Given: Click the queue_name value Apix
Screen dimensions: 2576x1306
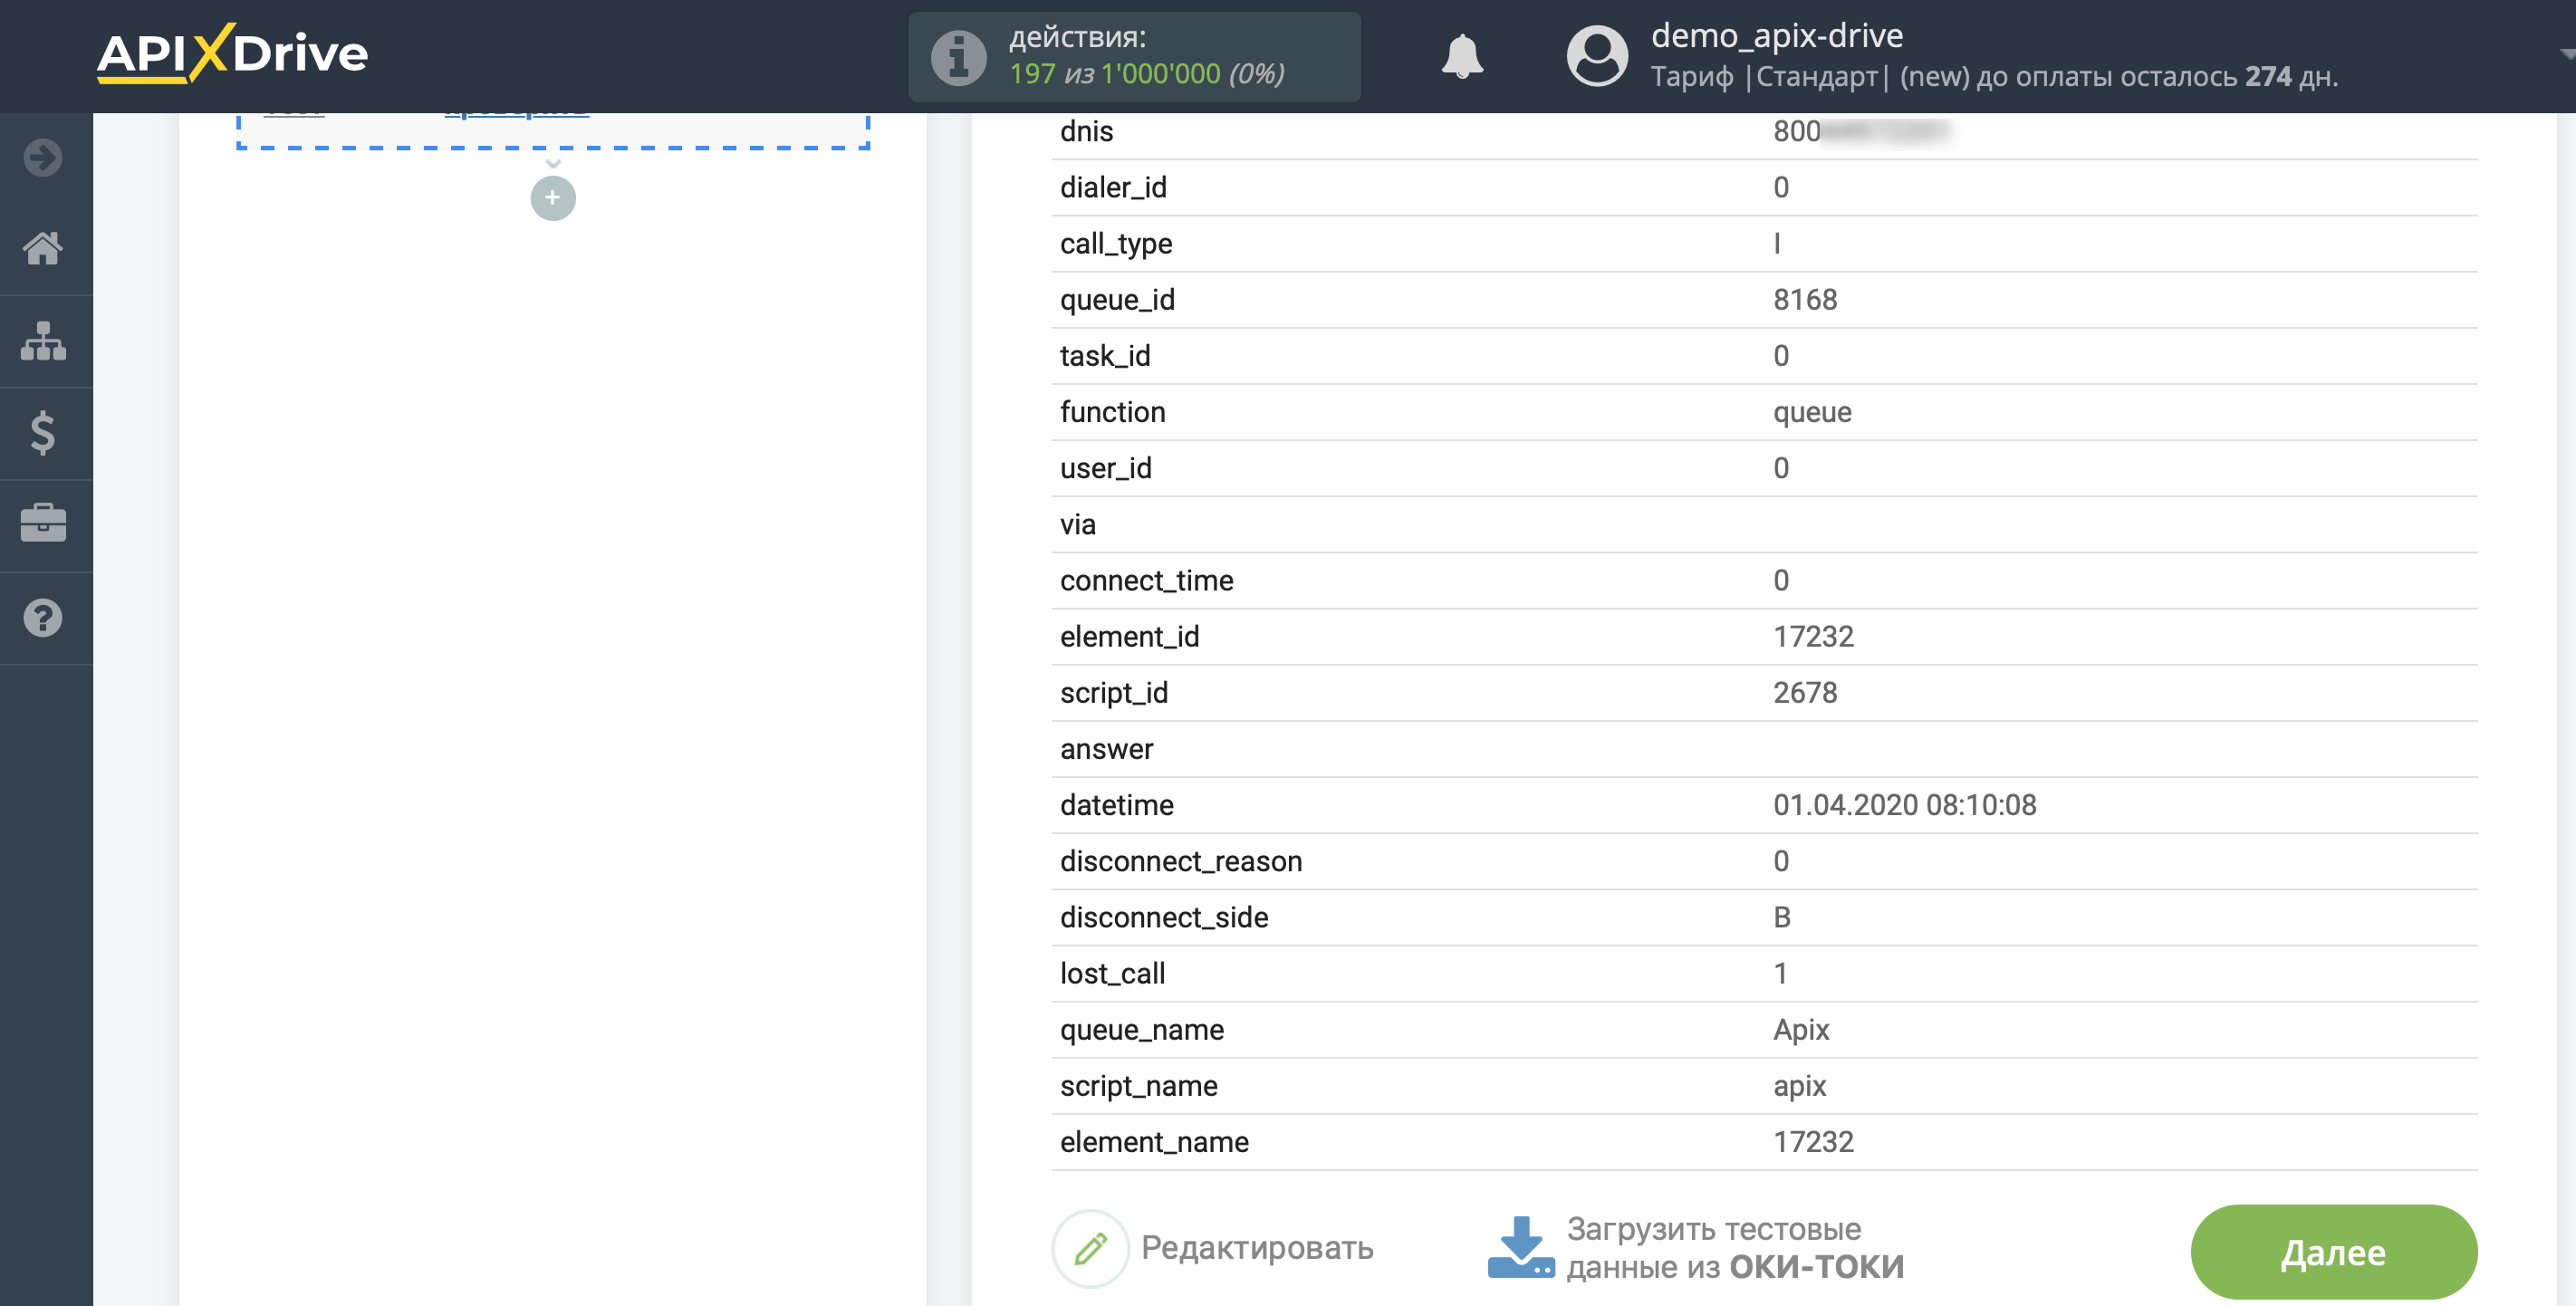Looking at the screenshot, I should pyautogui.click(x=1801, y=1030).
